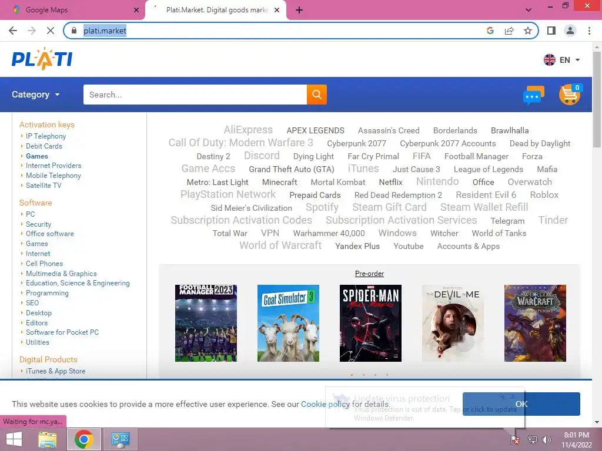Open IP Telephony category

coord(46,136)
